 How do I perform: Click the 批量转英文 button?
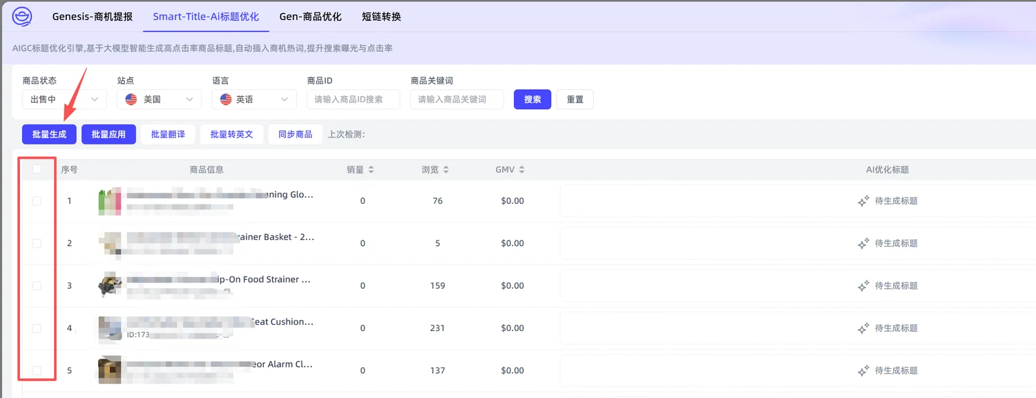pyautogui.click(x=232, y=135)
